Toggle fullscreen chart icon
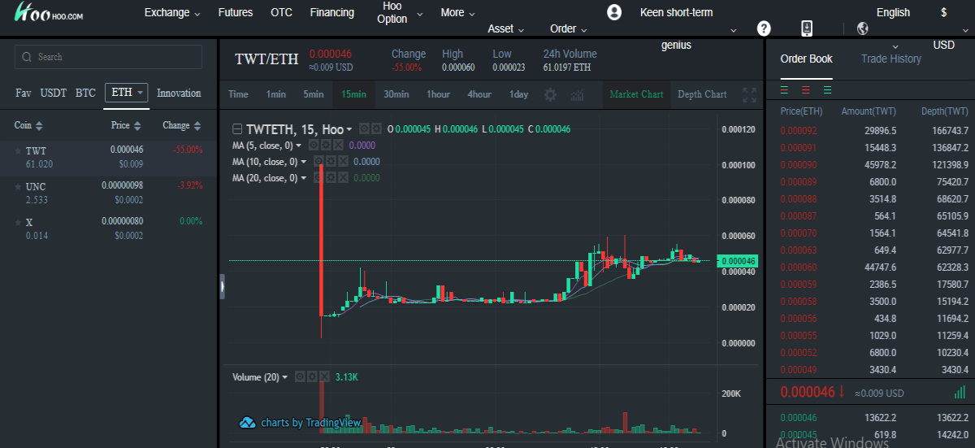 [749, 94]
